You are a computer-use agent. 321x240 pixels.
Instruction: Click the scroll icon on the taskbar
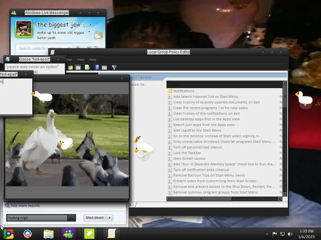tap(112, 234)
